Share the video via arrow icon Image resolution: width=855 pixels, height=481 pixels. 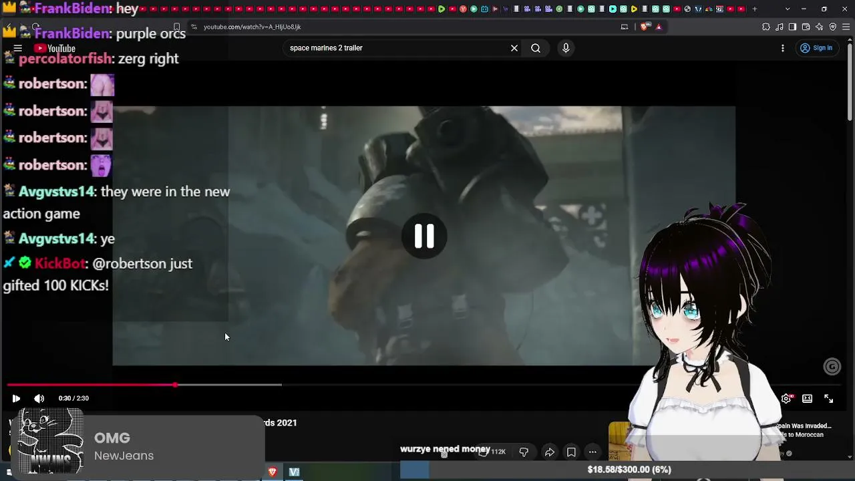pos(549,452)
